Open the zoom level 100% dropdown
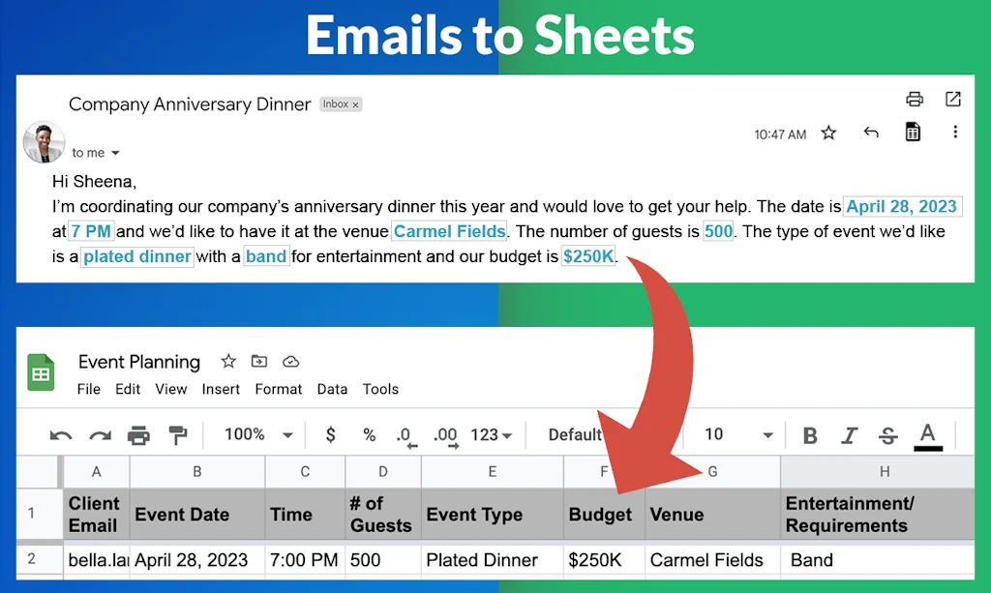The width and height of the screenshot is (991, 593). pos(255,435)
